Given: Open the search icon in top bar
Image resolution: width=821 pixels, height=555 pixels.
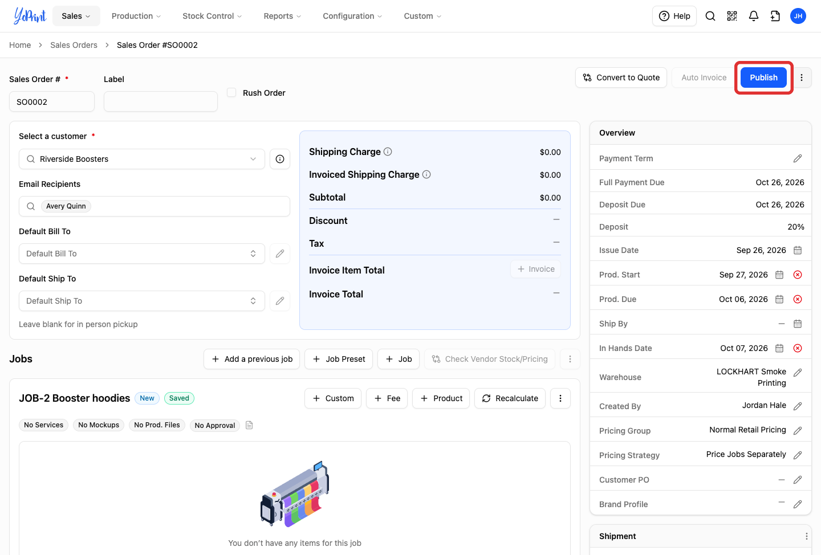Looking at the screenshot, I should point(710,16).
